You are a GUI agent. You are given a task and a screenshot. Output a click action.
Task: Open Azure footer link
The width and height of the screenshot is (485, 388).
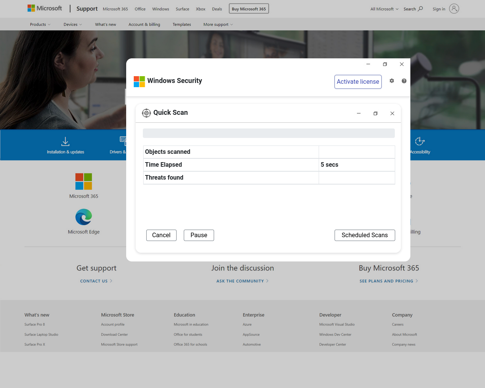tap(247, 324)
